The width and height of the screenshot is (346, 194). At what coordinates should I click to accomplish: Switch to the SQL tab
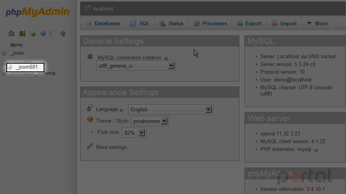(139, 23)
